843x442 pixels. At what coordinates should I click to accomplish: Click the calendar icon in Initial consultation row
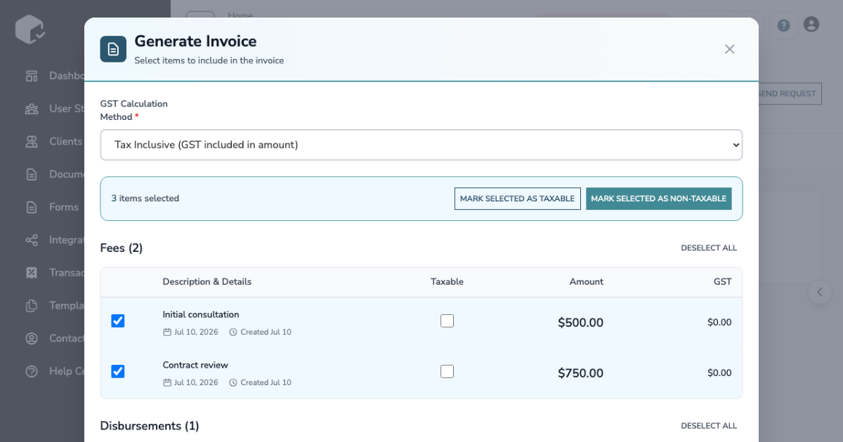(166, 332)
